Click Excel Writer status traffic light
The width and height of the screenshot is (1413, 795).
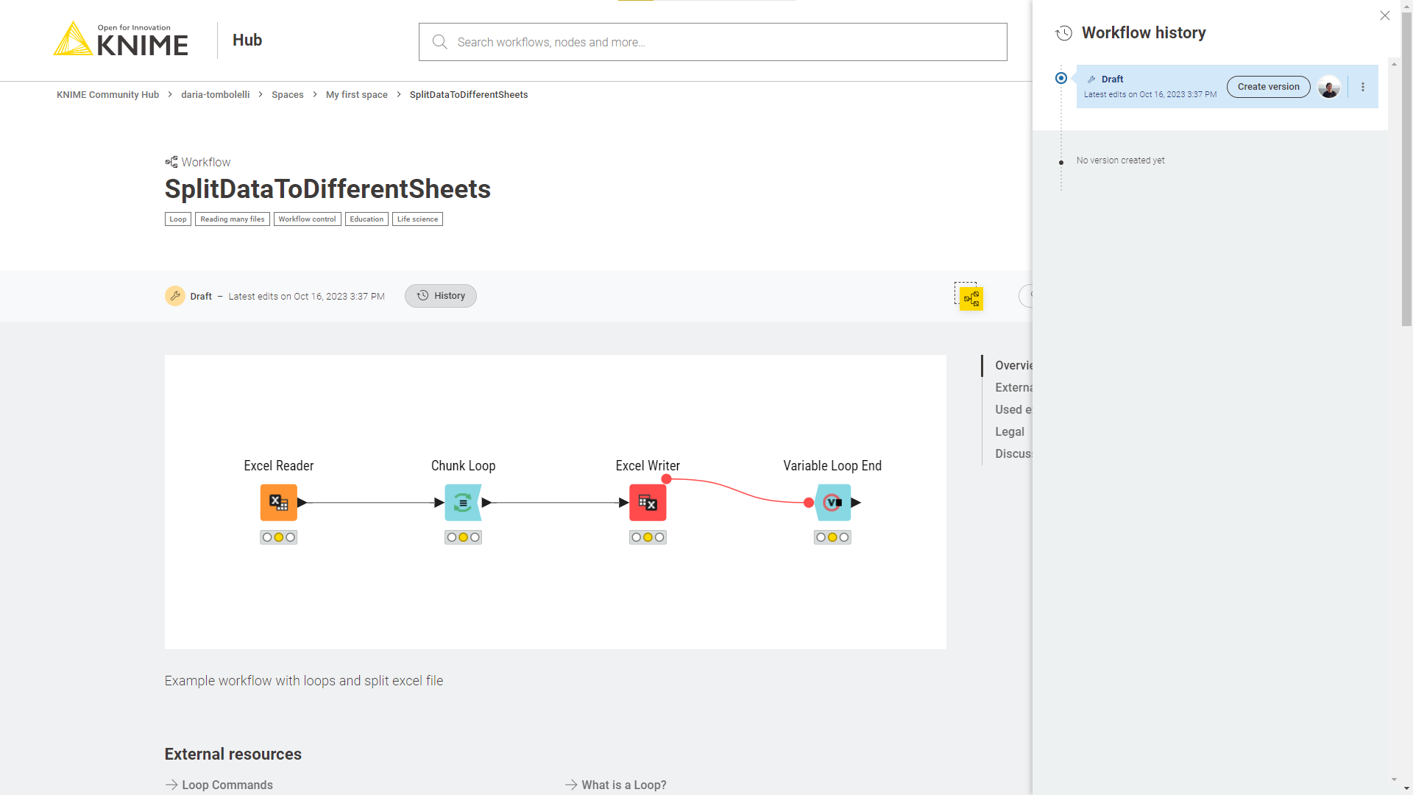click(x=648, y=537)
